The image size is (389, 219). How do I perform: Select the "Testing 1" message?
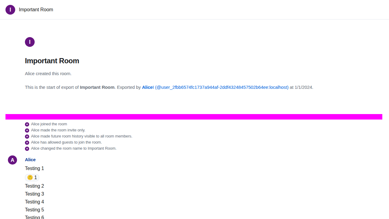(x=34, y=169)
